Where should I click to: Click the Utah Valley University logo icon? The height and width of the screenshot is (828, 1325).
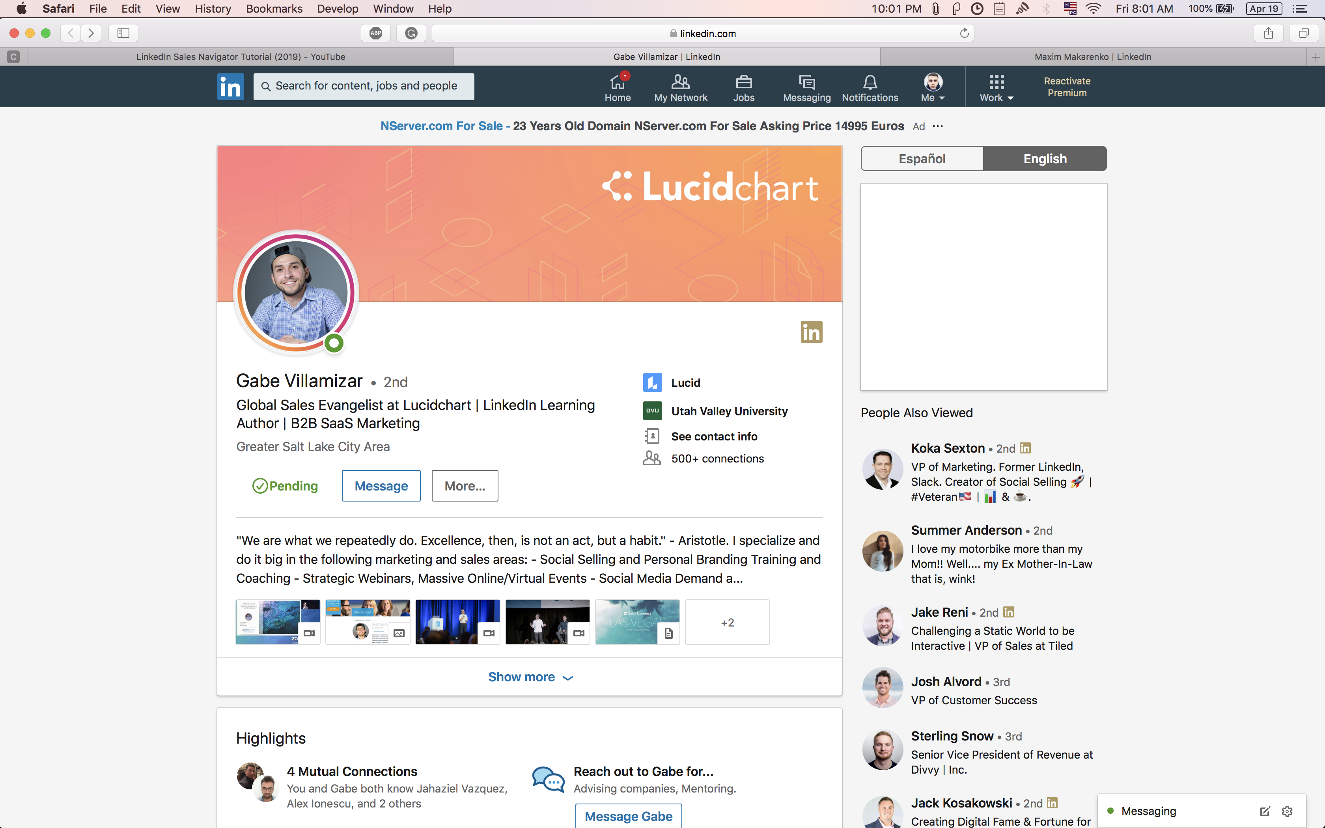[x=652, y=411]
